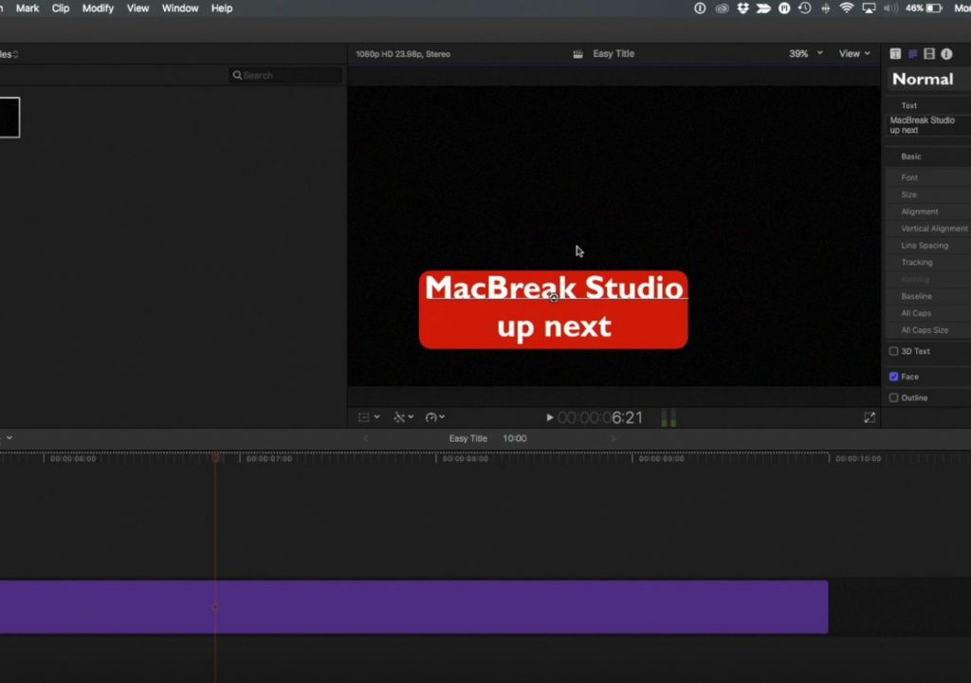
Task: Click the green audio meters icon
Action: 669,417
